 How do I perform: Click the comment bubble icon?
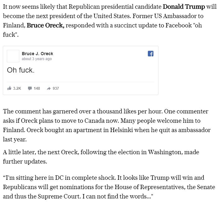pyautogui.click(x=30, y=88)
